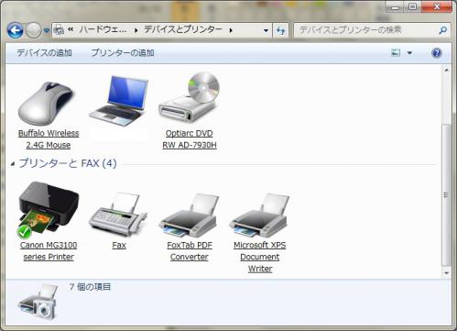This screenshot has width=457, height=331.
Task: Click the refresh button beside address bar
Action: click(280, 30)
